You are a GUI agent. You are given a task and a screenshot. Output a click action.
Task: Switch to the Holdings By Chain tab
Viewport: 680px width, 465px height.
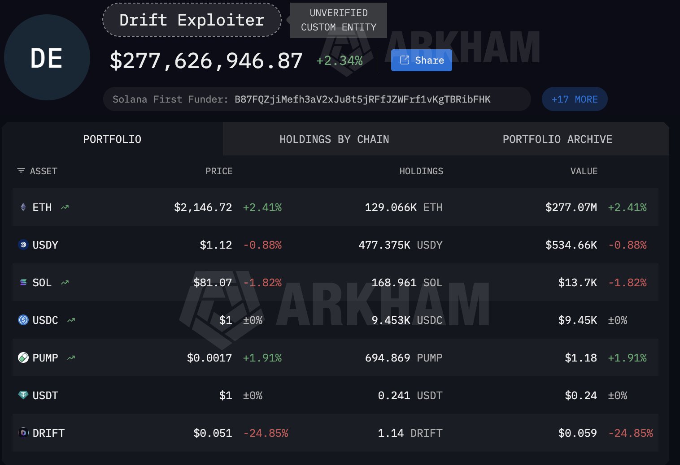coord(334,139)
